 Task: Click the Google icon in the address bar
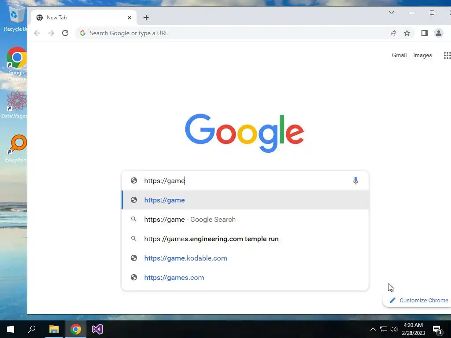tap(82, 33)
